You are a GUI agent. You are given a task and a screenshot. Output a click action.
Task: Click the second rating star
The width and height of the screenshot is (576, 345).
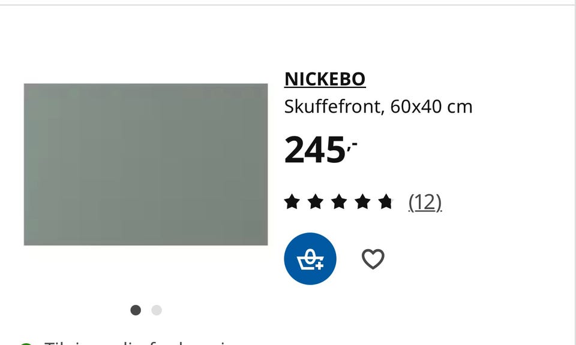(316, 202)
